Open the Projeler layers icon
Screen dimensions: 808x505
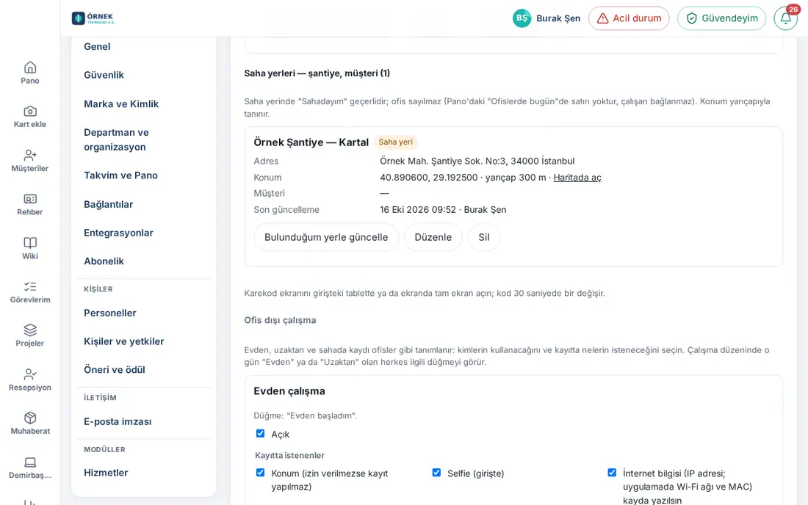click(x=30, y=330)
